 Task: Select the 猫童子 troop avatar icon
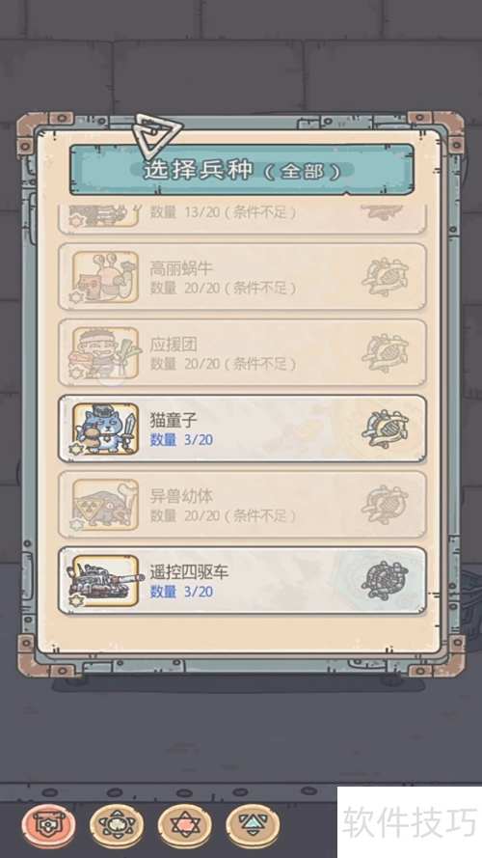coord(105,429)
